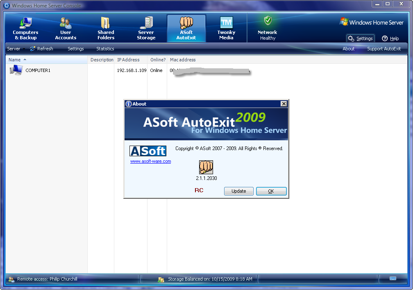Click the Windows Home Server logo
The height and width of the screenshot is (290, 413).
[x=371, y=22]
